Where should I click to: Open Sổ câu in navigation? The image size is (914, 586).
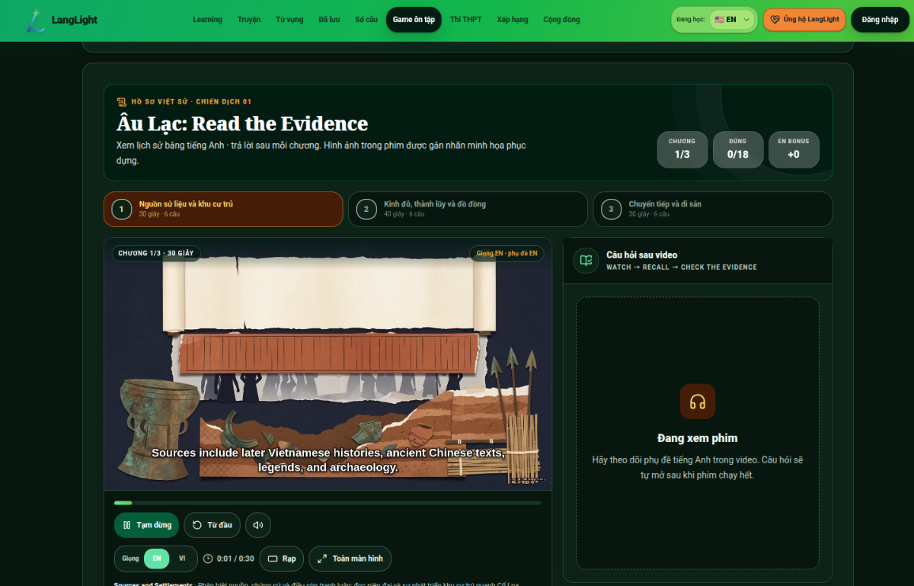(366, 20)
